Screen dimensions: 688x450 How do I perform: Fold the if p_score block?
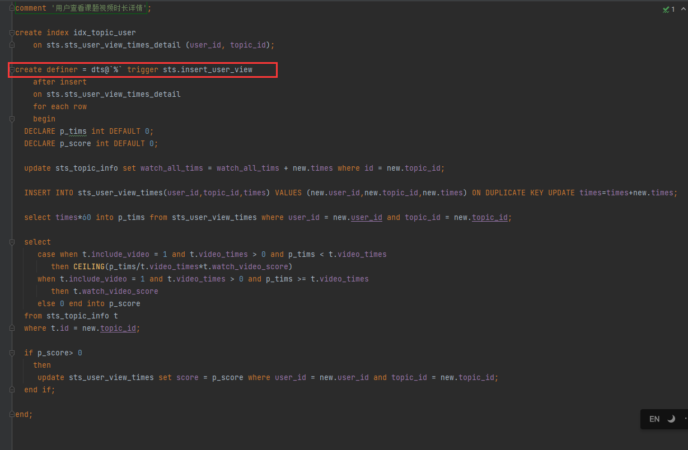tap(12, 353)
